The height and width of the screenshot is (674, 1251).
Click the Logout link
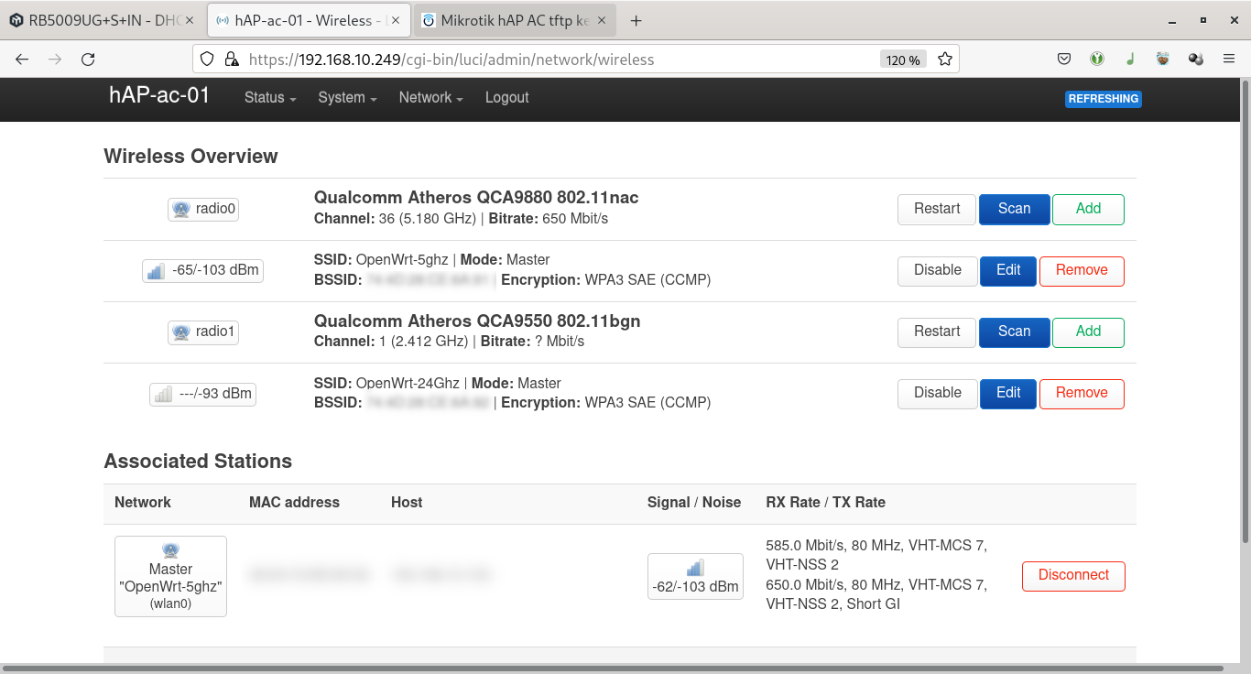click(507, 98)
